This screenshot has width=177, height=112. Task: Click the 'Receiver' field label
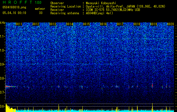pyautogui.click(x=57, y=10)
